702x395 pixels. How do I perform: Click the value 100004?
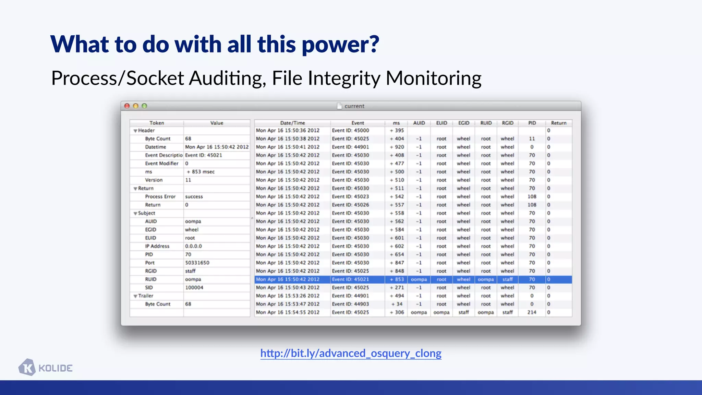pos(194,288)
